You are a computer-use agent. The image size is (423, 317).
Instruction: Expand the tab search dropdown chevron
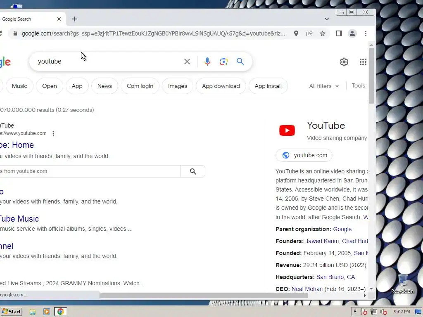327,19
